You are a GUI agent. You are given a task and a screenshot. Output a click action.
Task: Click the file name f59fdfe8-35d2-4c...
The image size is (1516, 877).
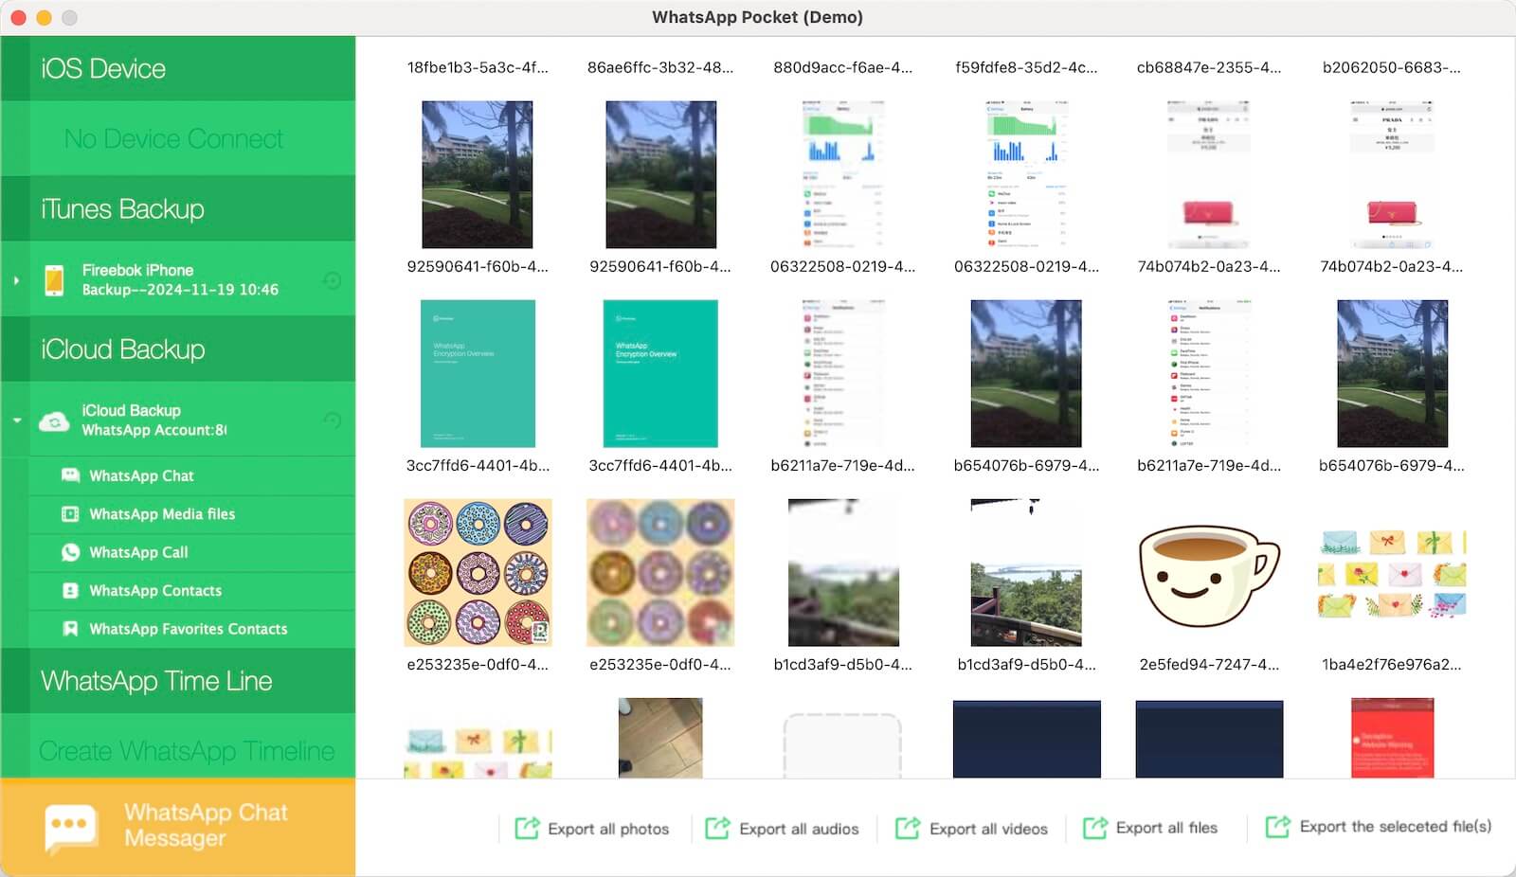coord(1026,67)
